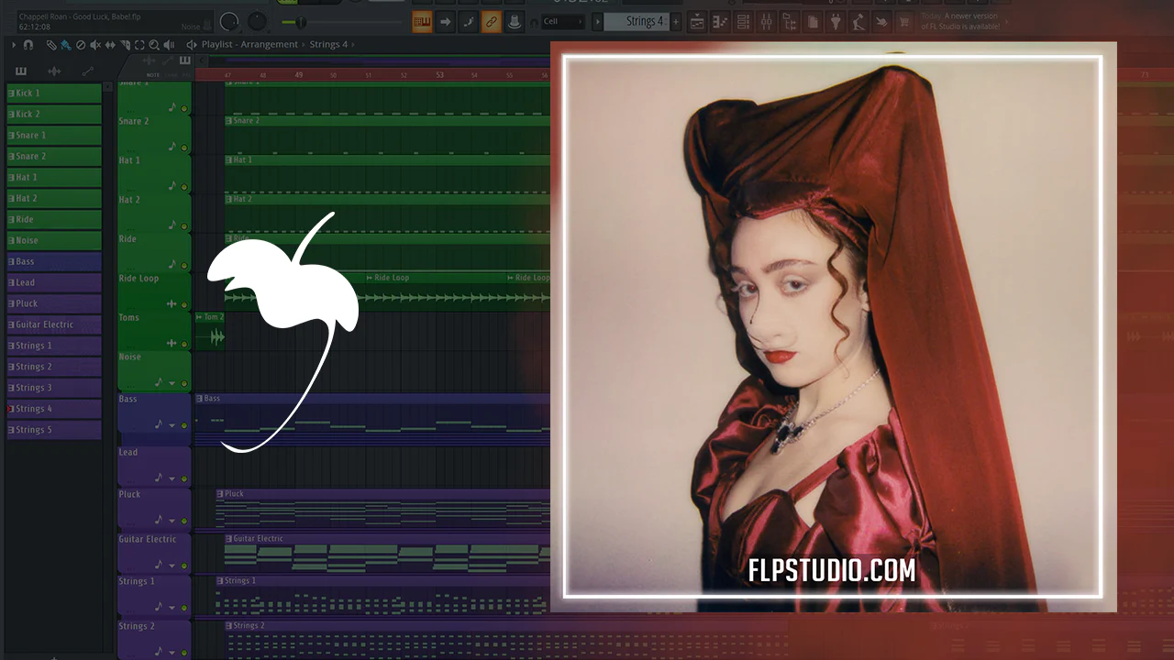This screenshot has width=1174, height=660.
Task: Mute the Hat 2 track
Action: pyautogui.click(x=184, y=225)
